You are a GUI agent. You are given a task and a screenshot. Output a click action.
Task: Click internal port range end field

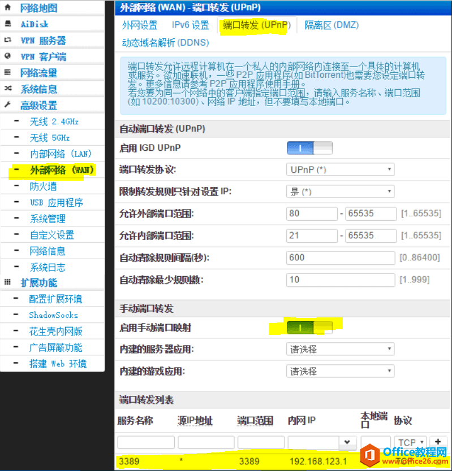pyautogui.click(x=371, y=236)
